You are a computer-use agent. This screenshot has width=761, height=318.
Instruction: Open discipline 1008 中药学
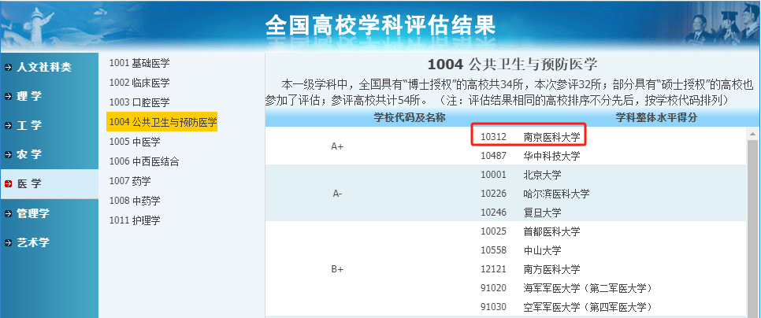click(135, 201)
